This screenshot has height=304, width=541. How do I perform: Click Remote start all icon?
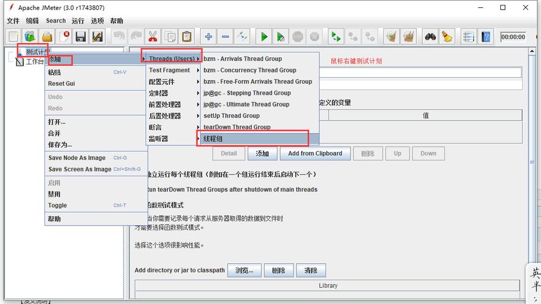tap(336, 36)
